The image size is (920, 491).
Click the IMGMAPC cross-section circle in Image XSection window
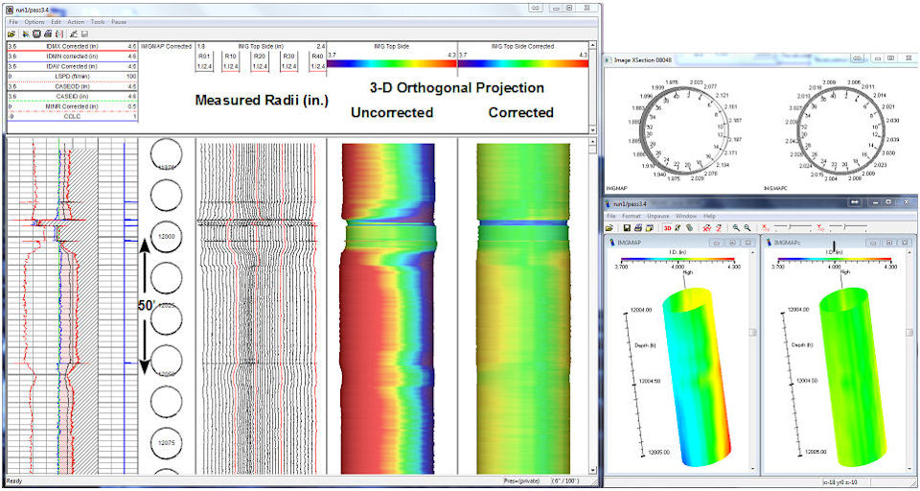pyautogui.click(x=839, y=129)
